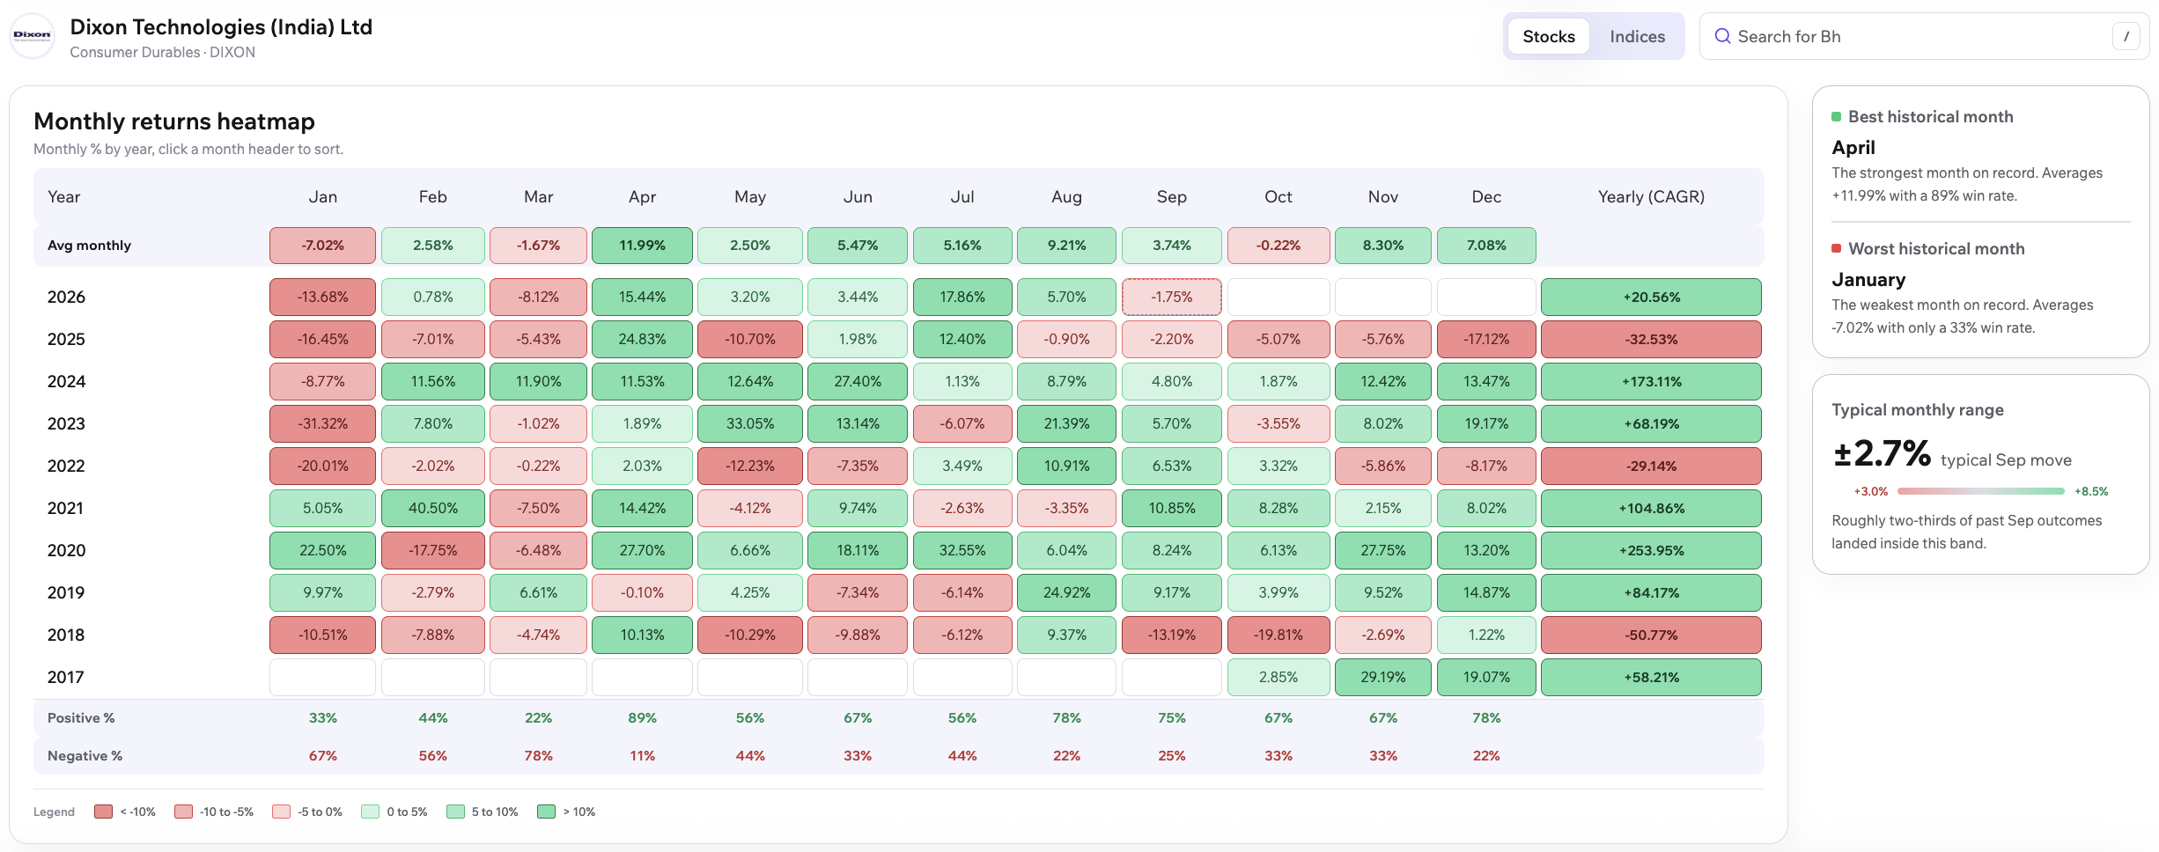Image resolution: width=2159 pixels, height=852 pixels.
Task: Sort by the Jun column header
Action: pos(858,196)
